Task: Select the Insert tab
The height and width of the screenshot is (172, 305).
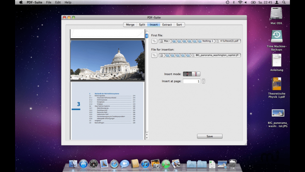Action: (154, 25)
